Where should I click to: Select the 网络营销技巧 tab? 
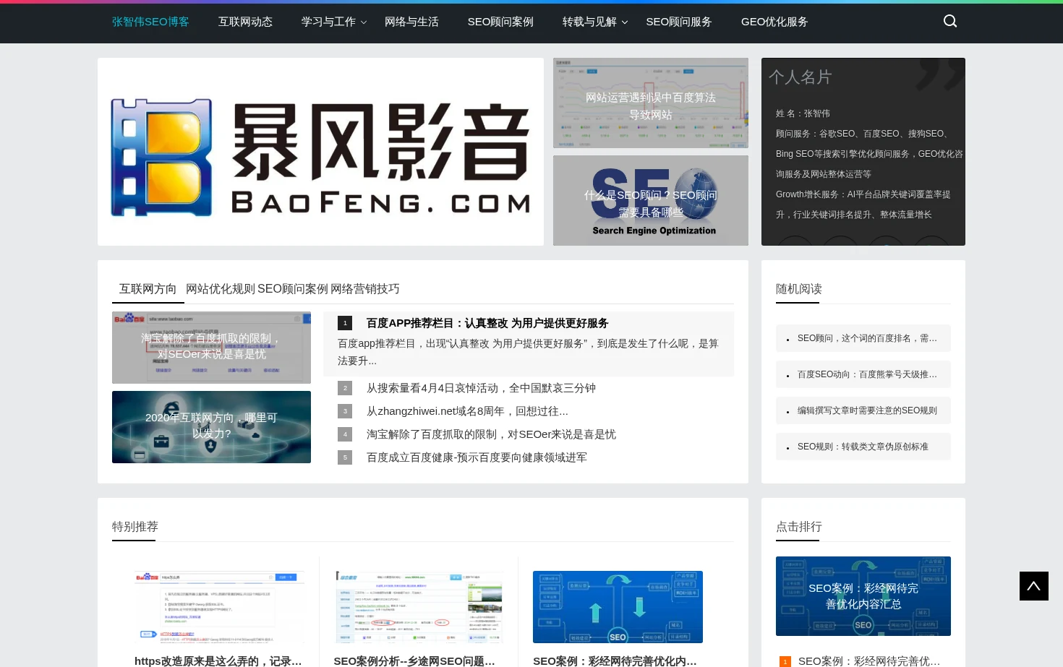click(365, 289)
